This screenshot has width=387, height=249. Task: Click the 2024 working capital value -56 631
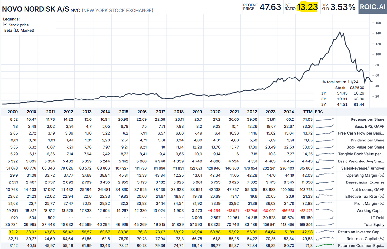coord(287,211)
